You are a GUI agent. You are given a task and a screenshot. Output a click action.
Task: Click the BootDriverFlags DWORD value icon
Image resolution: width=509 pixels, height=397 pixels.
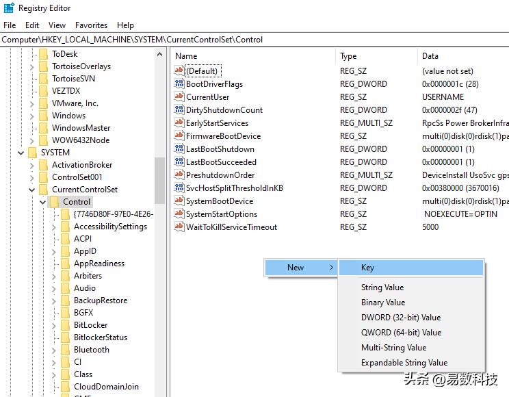click(x=179, y=84)
